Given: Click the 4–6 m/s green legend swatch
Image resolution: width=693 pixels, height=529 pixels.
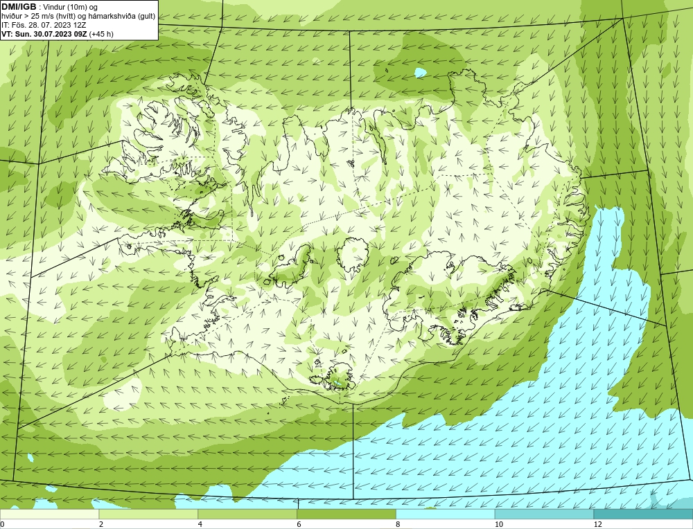Looking at the screenshot, I should pyautogui.click(x=247, y=514).
